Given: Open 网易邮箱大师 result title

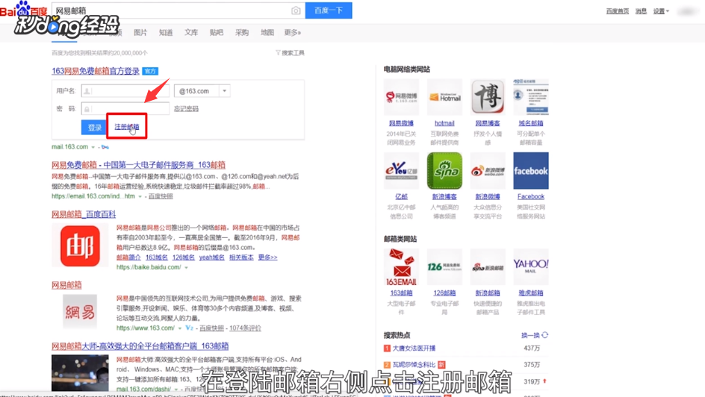Looking at the screenshot, I should coord(140,346).
